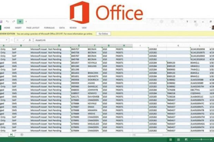Open the Customize Quick Access Toolbar arrow

26,21
